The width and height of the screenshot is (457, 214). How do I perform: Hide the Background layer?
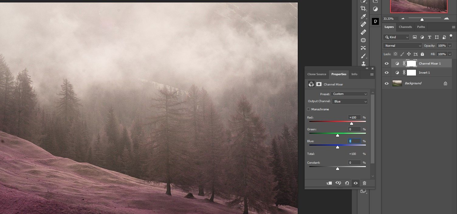click(387, 83)
